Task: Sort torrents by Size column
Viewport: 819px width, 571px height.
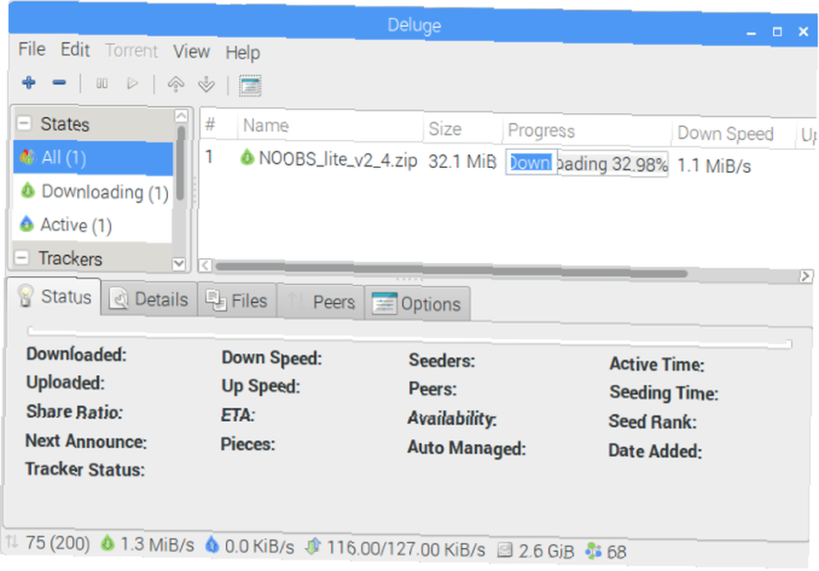Action: 463,129
